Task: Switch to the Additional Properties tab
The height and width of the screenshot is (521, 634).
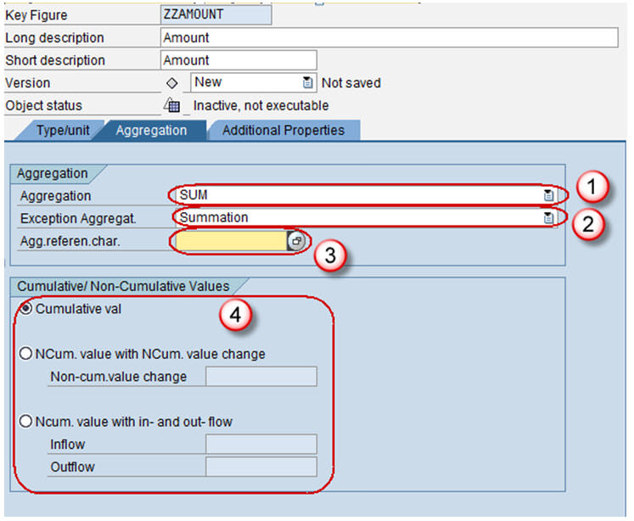Action: [283, 131]
